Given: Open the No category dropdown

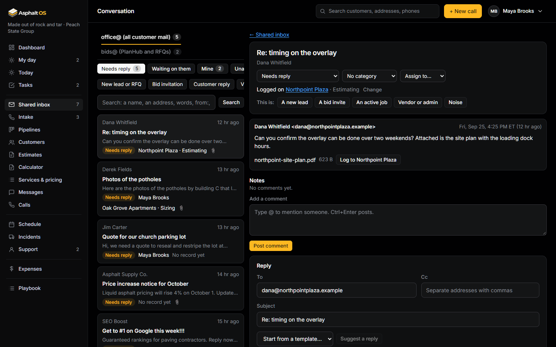Looking at the screenshot, I should point(369,76).
